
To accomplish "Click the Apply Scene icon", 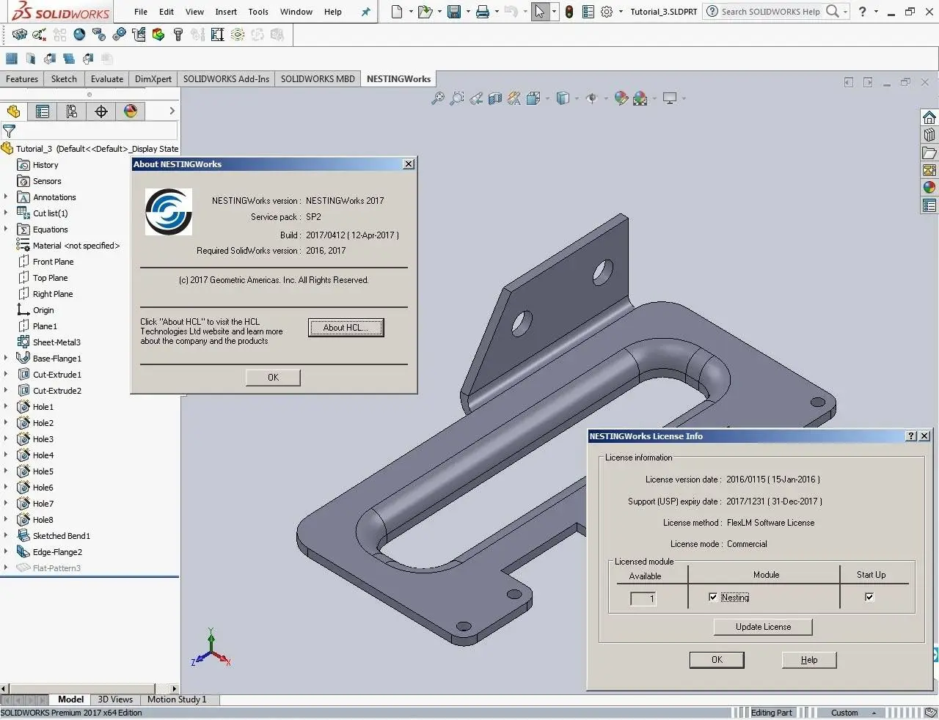I will 640,98.
